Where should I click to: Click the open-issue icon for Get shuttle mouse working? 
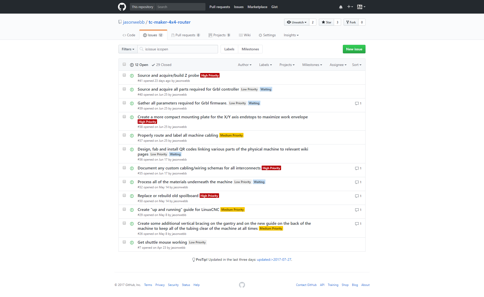pos(132,243)
